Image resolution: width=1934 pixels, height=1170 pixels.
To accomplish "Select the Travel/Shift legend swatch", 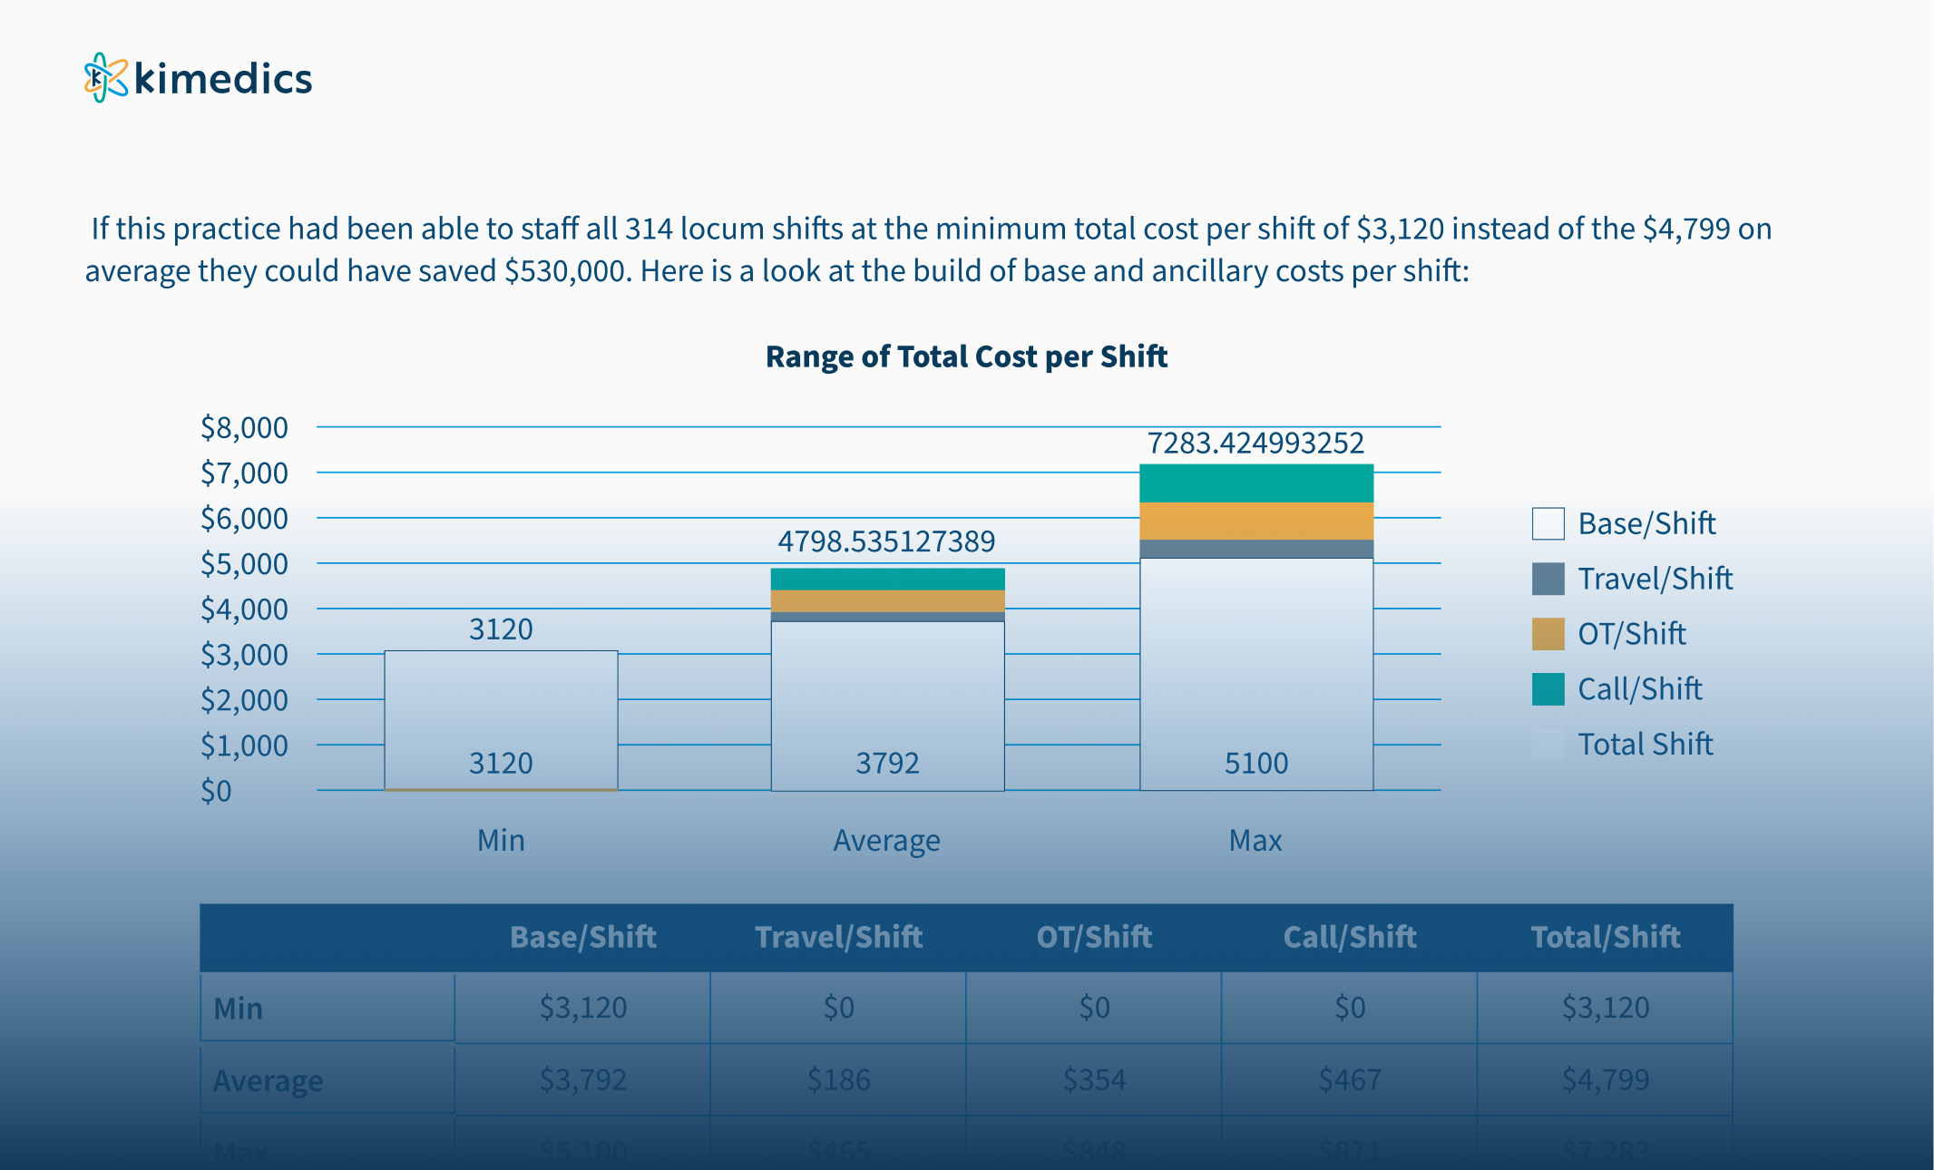I will pyautogui.click(x=1548, y=579).
